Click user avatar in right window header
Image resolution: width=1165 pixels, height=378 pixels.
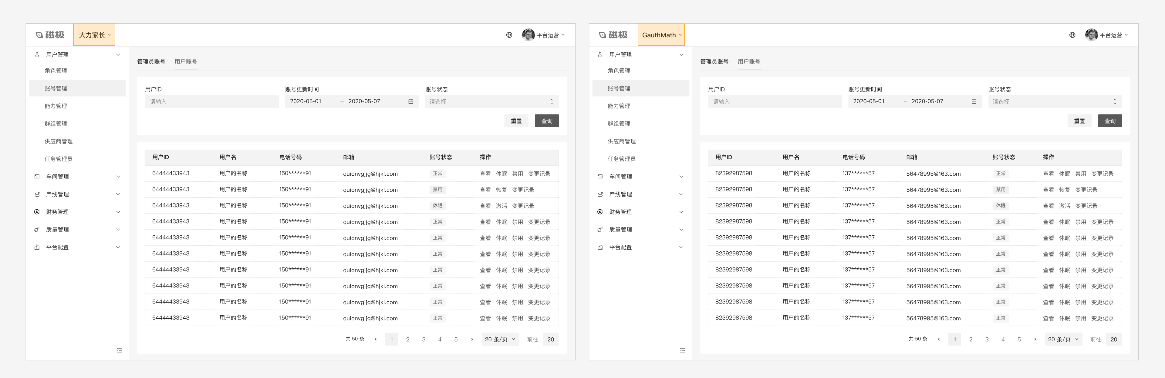[1091, 35]
